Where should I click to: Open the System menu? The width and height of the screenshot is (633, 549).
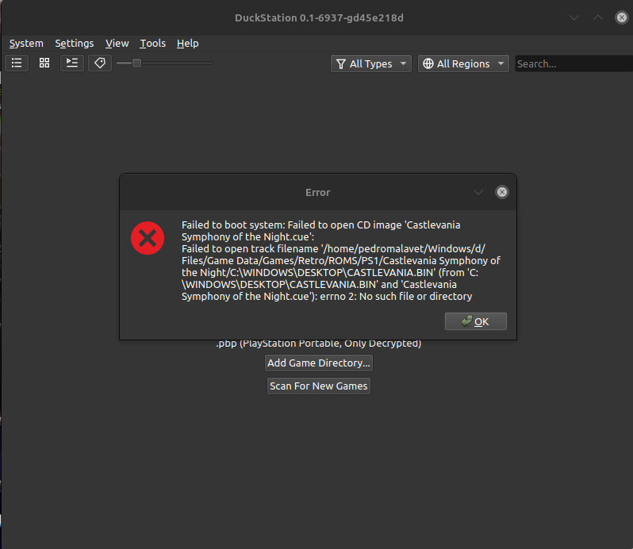pyautogui.click(x=26, y=43)
